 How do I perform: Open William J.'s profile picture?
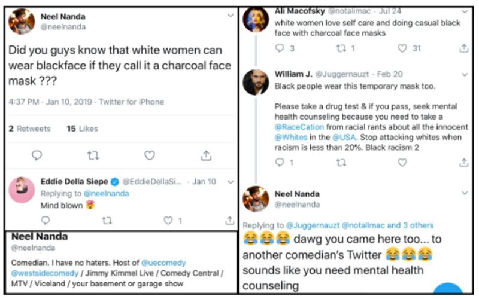tap(256, 82)
